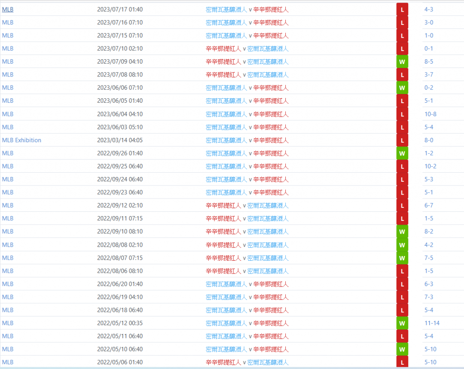Screen dimensions: 464x369
Task: Click the red L badge for 2023/06/03
Action: click(x=402, y=127)
